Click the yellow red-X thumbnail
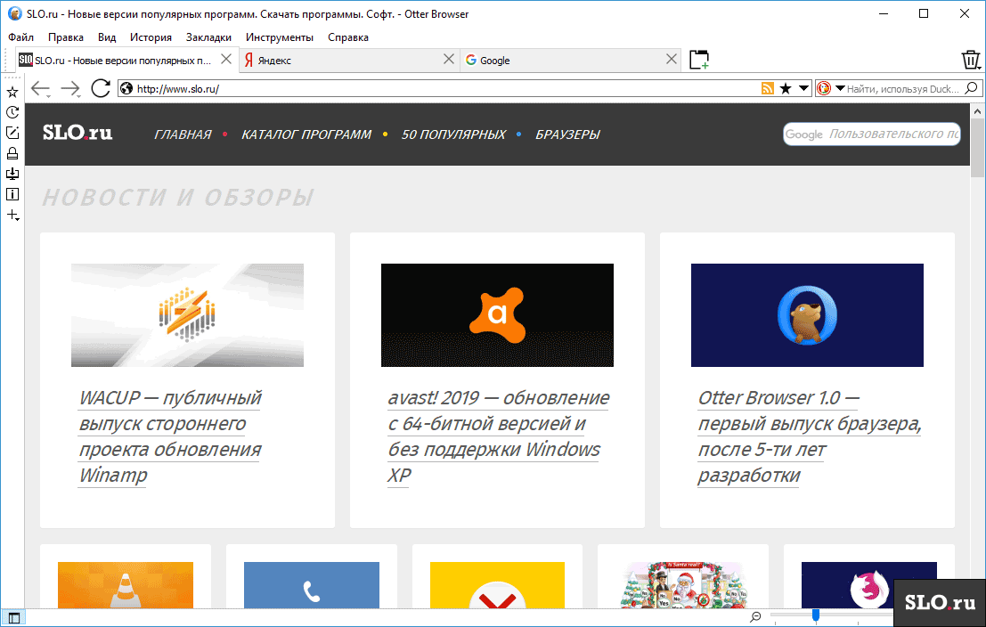This screenshot has width=986, height=627. pyautogui.click(x=497, y=585)
